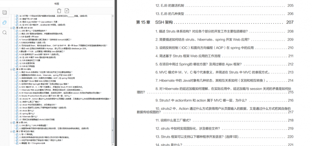Click bookmark icon beside '19. 查看下列 JSP 内容'
The width and height of the screenshot is (312, 146).
(17, 19)
